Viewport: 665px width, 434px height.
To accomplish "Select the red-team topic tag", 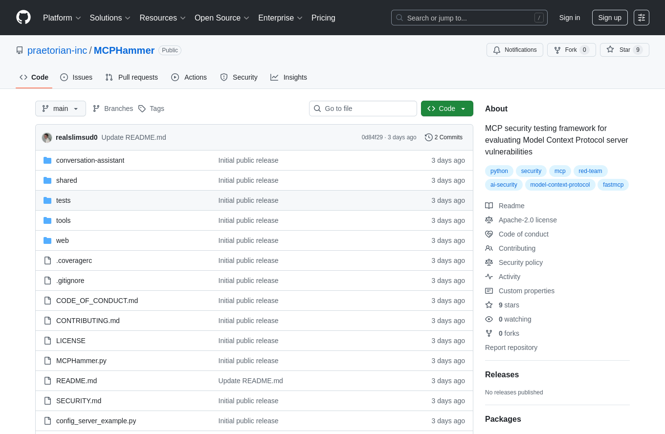I will tap(590, 171).
